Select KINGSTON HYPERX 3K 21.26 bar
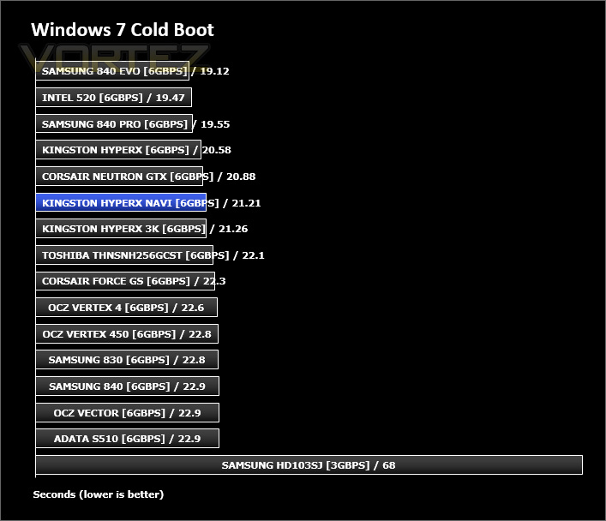The image size is (606, 521). click(x=121, y=229)
